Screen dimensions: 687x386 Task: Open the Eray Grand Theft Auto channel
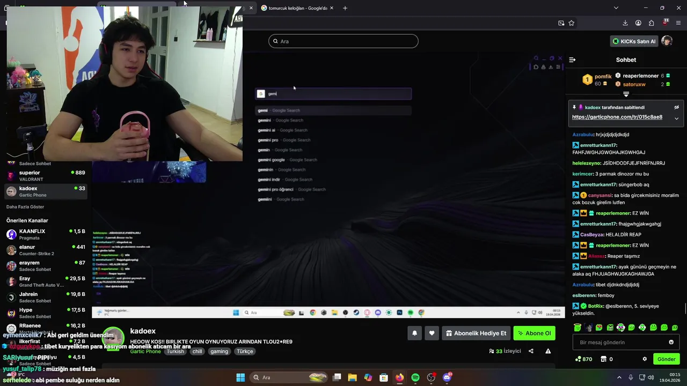point(45,281)
